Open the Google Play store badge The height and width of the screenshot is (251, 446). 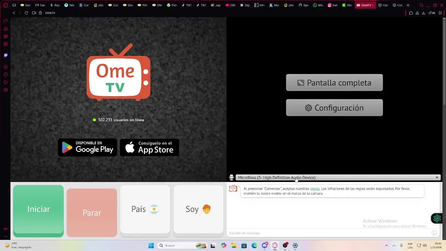pos(87,147)
